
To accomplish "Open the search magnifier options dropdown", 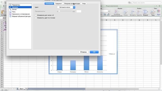I will pos(130,3).
